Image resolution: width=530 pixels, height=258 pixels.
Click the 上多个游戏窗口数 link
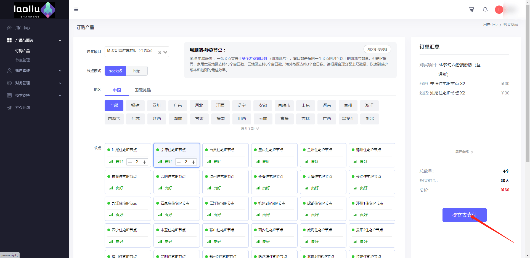(253, 58)
